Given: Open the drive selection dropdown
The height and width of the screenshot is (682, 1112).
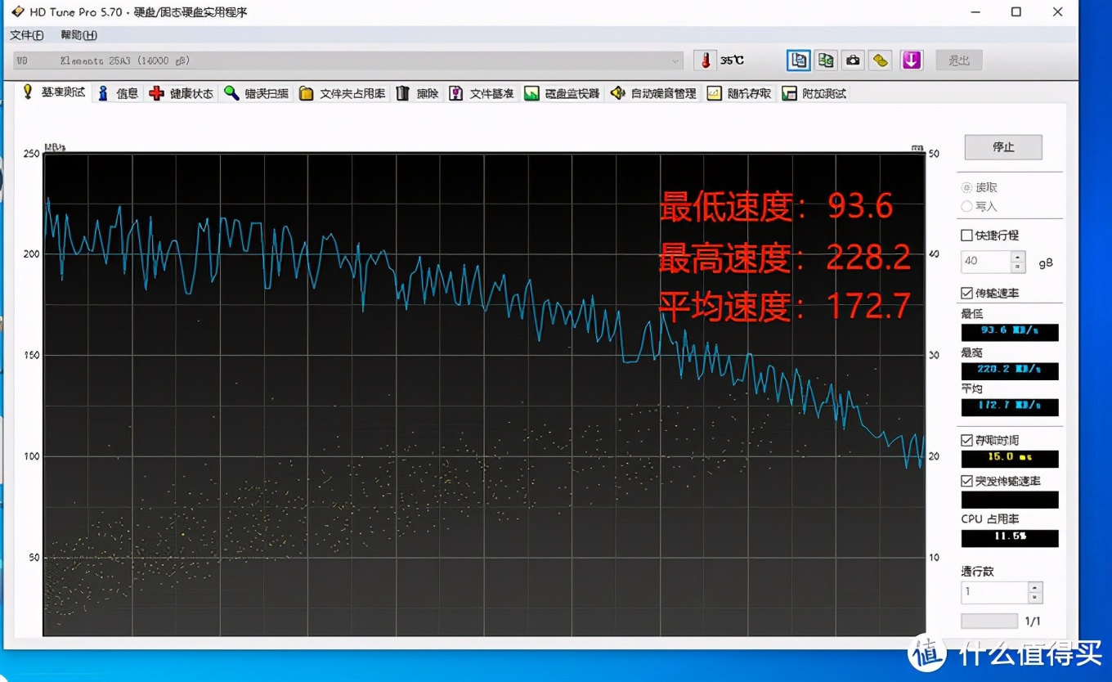Looking at the screenshot, I should pos(675,60).
